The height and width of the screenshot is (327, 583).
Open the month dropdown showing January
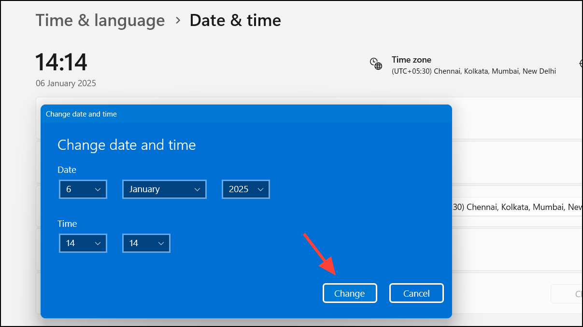pos(164,189)
